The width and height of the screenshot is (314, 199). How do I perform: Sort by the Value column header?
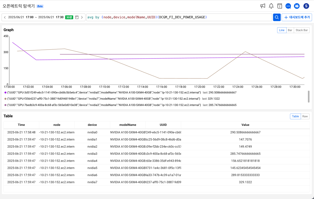(246, 125)
